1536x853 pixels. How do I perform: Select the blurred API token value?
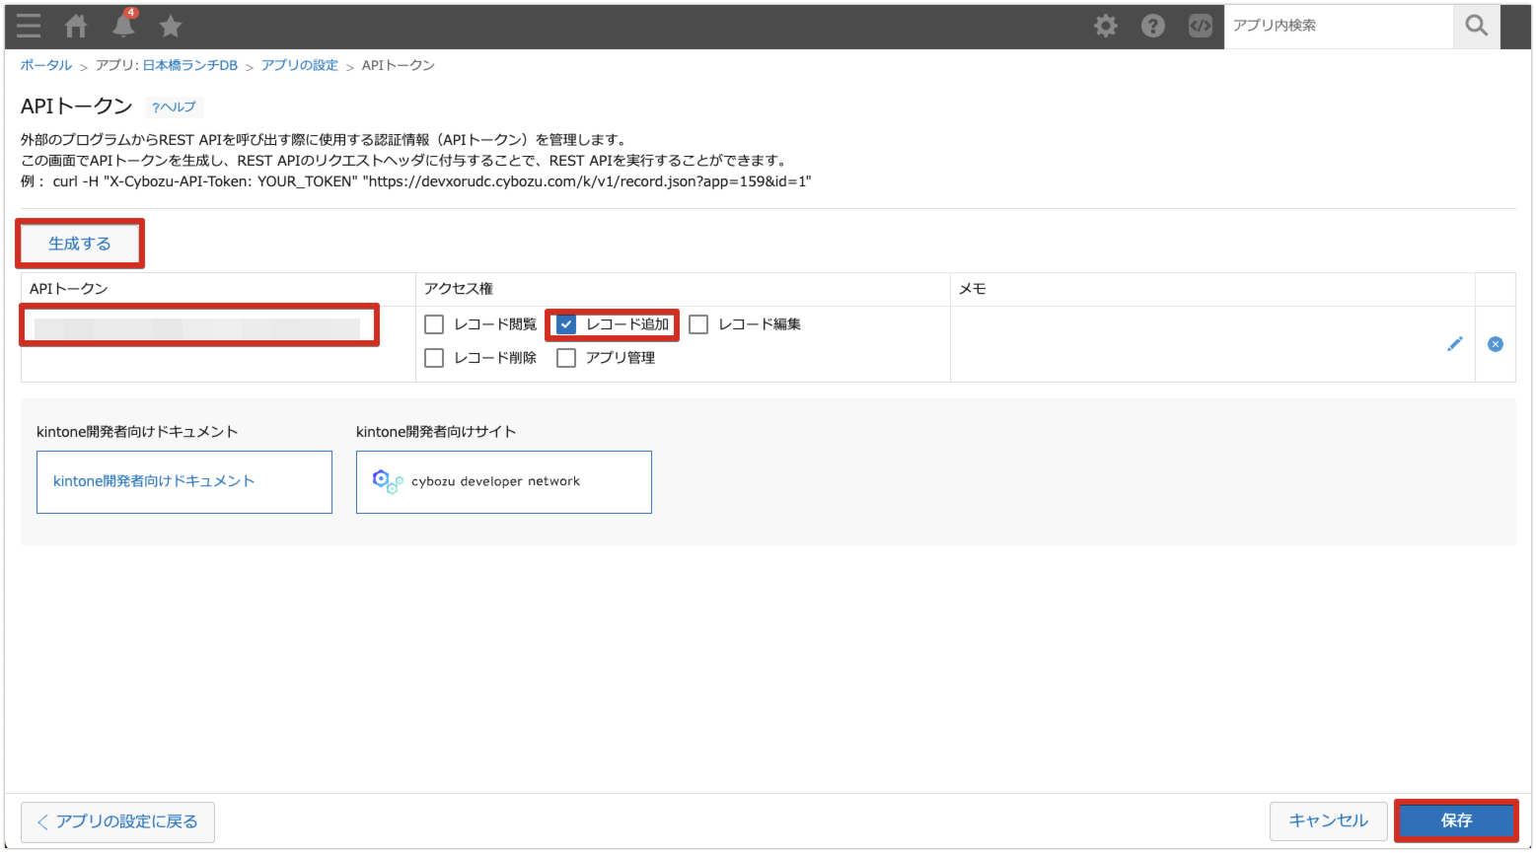click(197, 328)
